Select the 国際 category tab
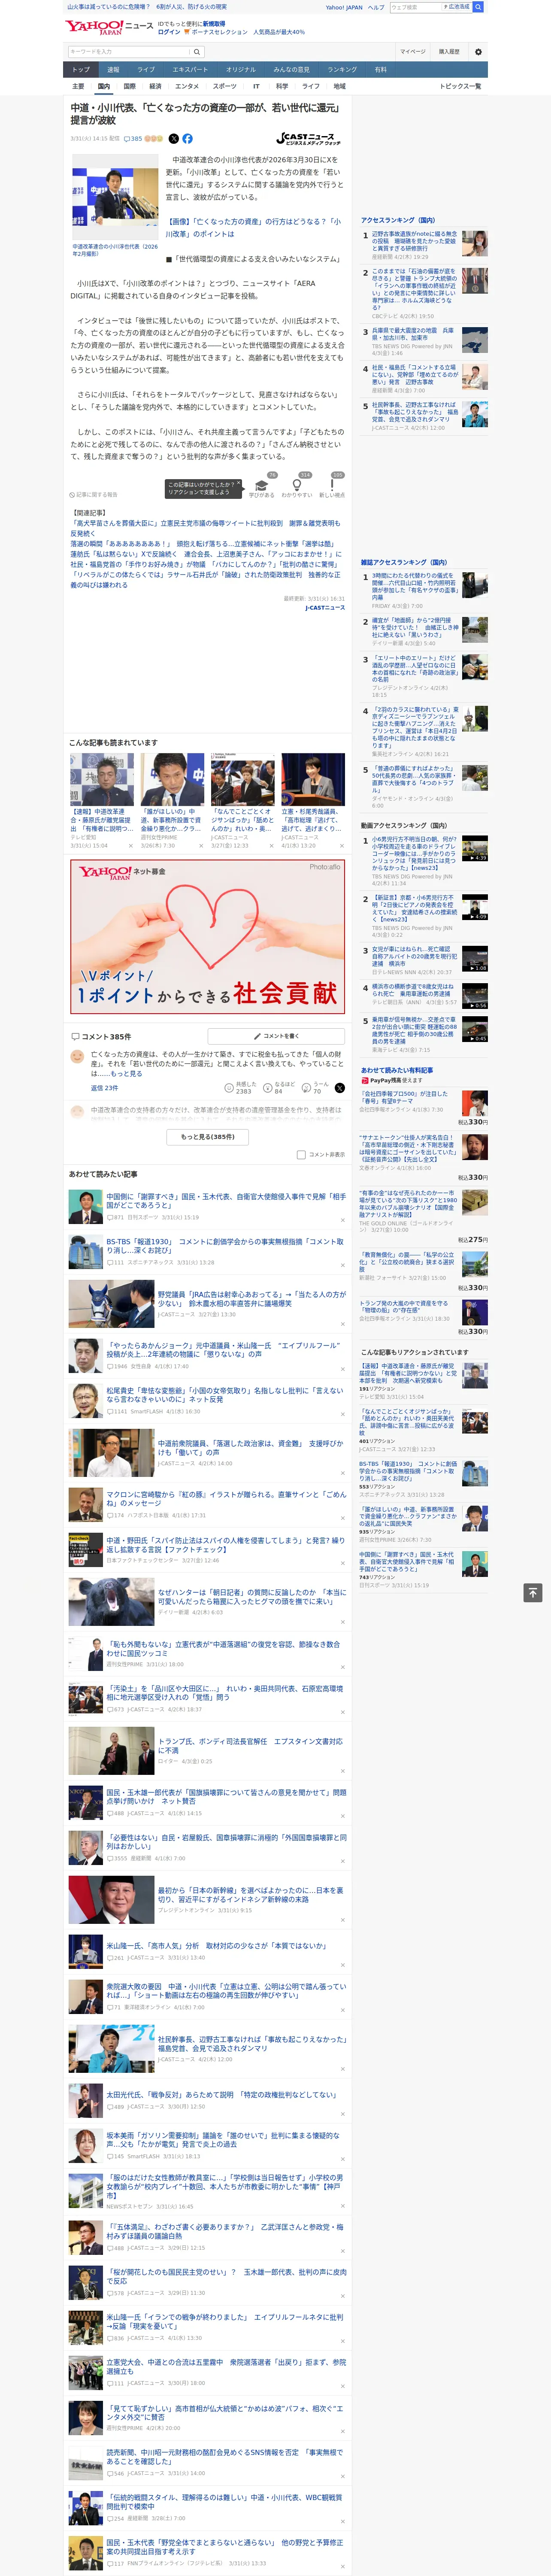Image resolution: width=551 pixels, height=2576 pixels. 129,86
